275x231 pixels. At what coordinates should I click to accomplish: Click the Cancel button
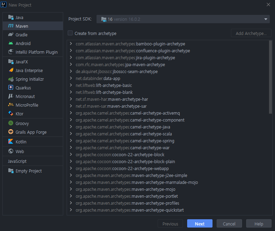pyautogui.click(x=229, y=224)
